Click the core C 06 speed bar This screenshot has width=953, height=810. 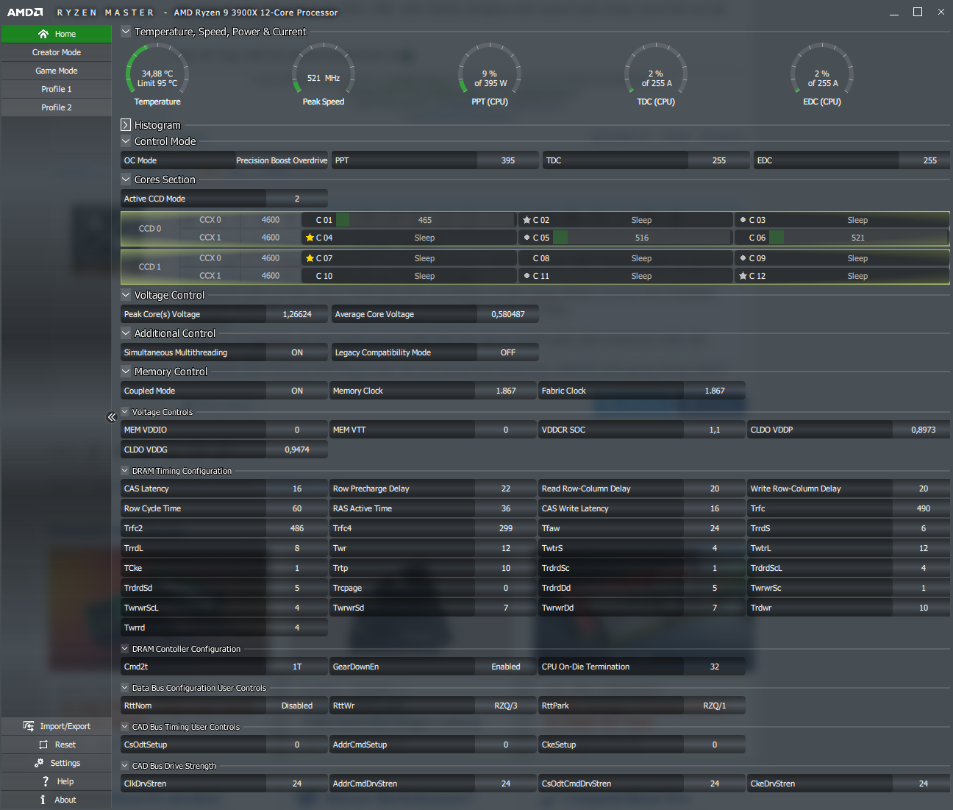[858, 238]
